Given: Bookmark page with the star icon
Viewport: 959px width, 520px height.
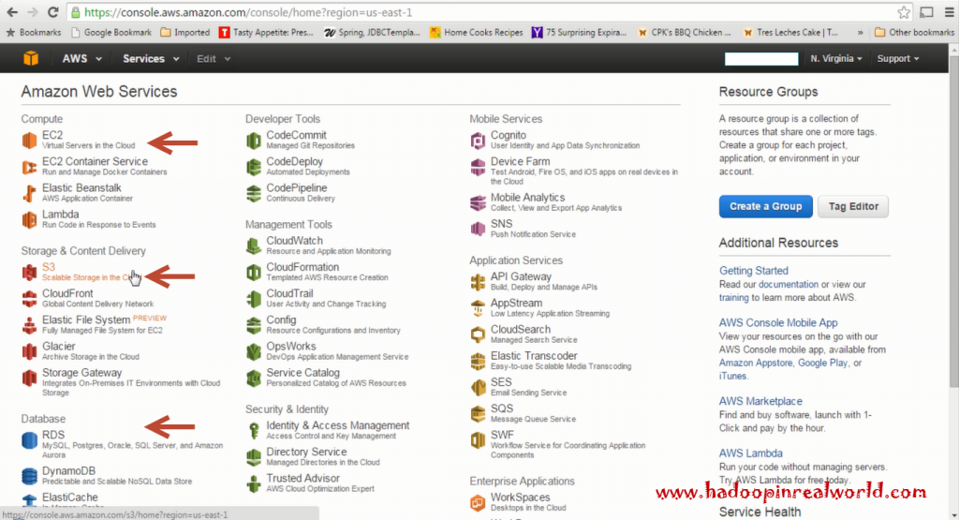Looking at the screenshot, I should [904, 12].
